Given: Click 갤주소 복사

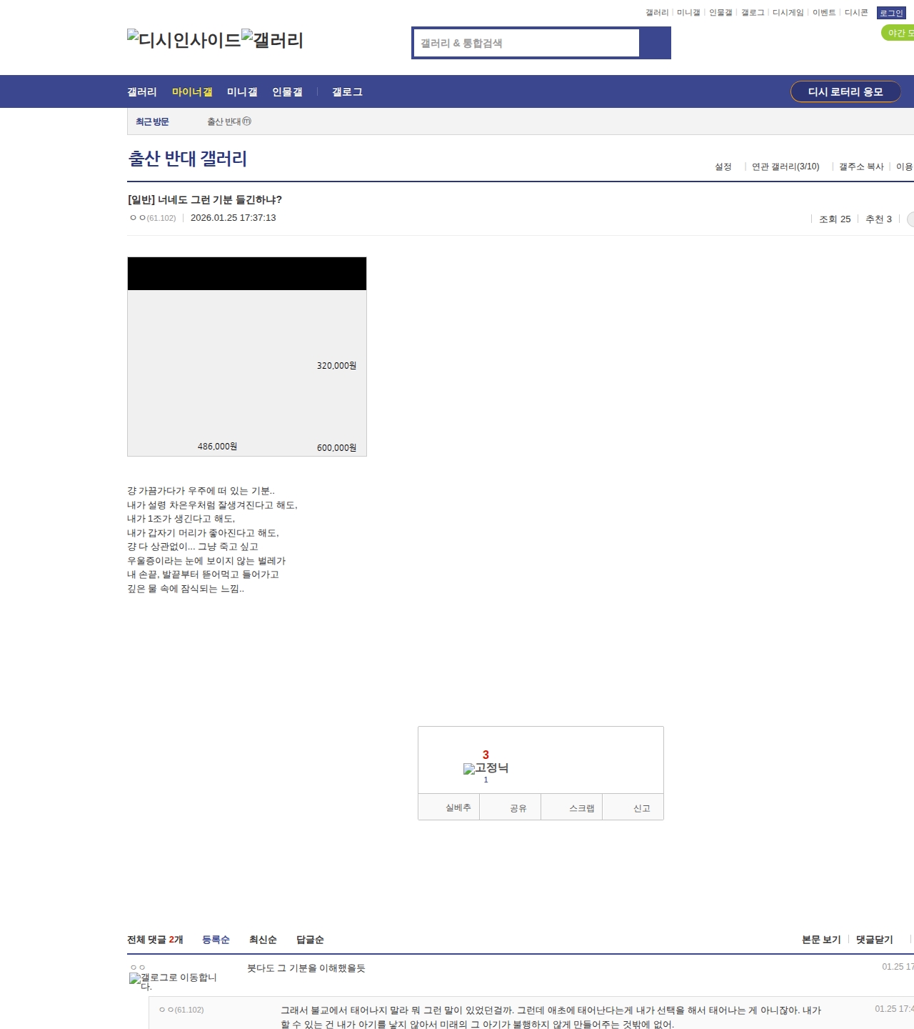Looking at the screenshot, I should (x=861, y=166).
